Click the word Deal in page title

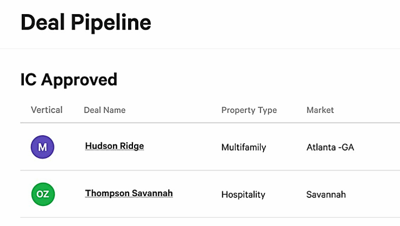[x=43, y=23]
